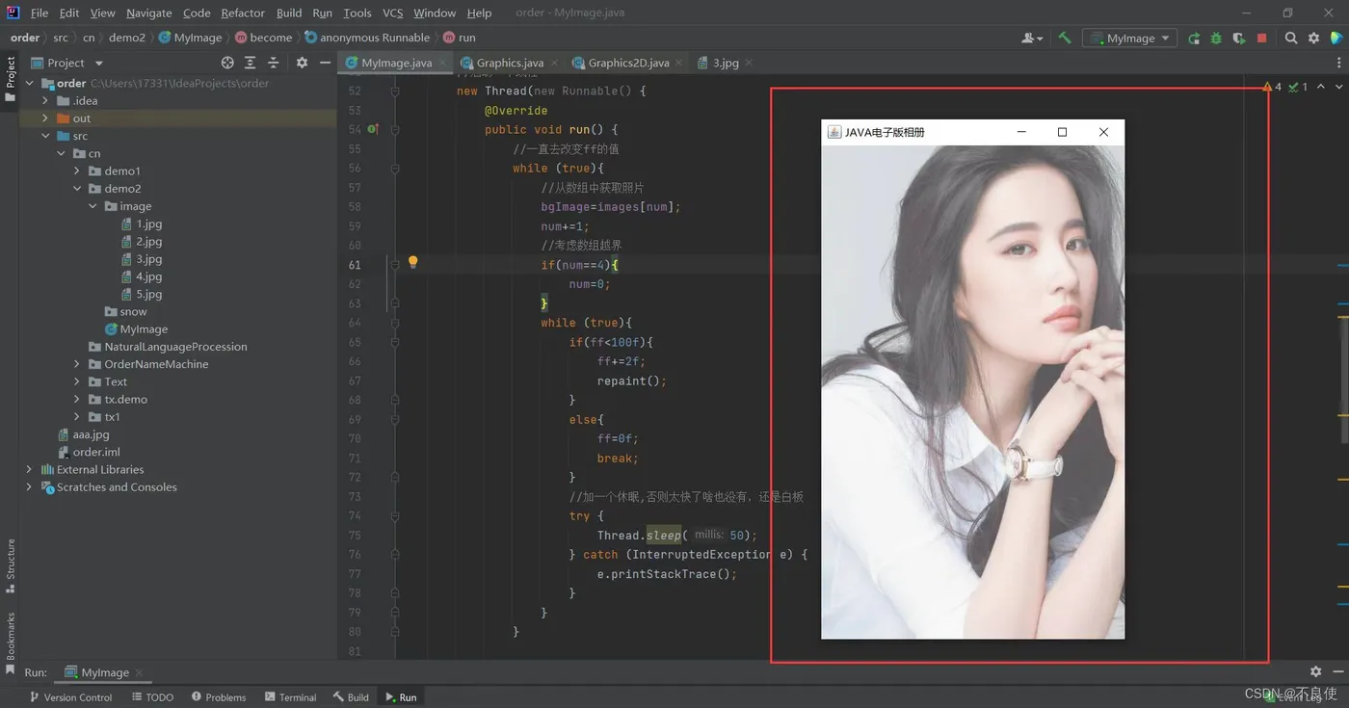Close the MyImage.java editor tab
Viewport: 1349px width, 708px height.
(x=443, y=63)
